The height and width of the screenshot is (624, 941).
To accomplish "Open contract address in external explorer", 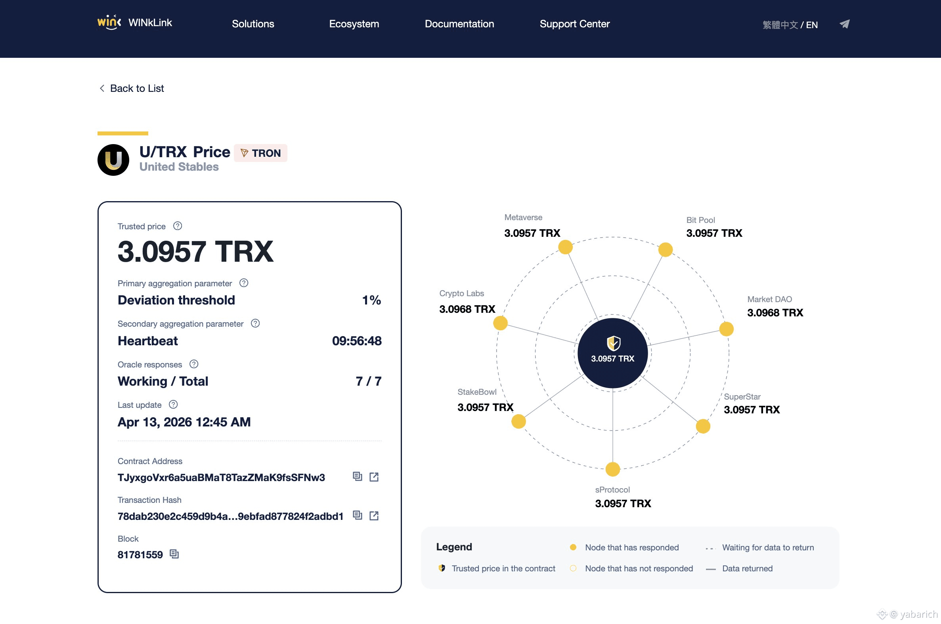I will 374,477.
